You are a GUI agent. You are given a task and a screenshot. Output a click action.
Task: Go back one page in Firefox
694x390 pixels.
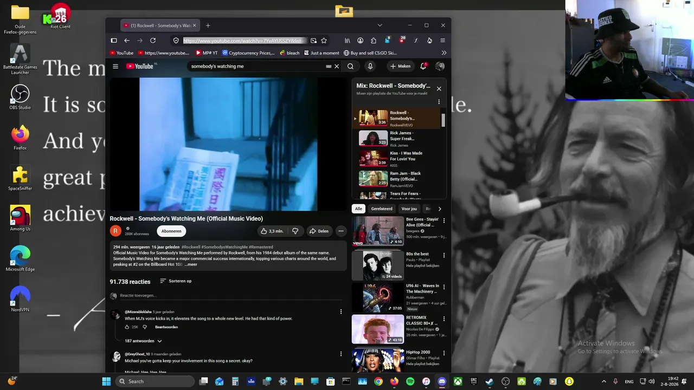point(127,41)
